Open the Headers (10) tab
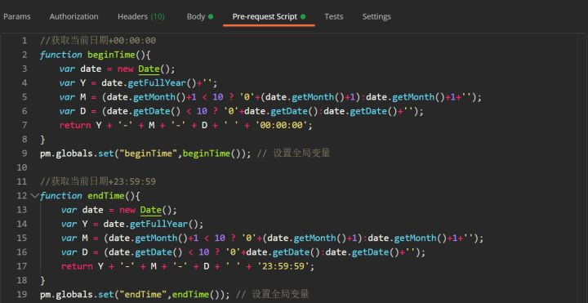The height and width of the screenshot is (303, 588). click(141, 16)
